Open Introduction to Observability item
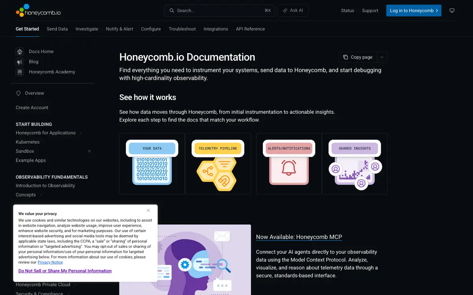This screenshot has width=473, height=295. click(45, 186)
